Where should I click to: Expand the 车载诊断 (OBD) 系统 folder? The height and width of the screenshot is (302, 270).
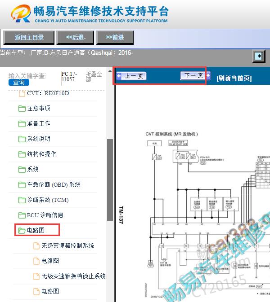click(54, 184)
